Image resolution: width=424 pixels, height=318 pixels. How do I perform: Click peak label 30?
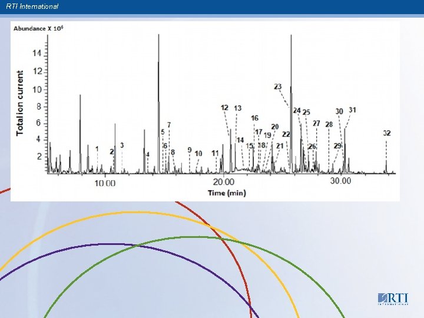(339, 111)
